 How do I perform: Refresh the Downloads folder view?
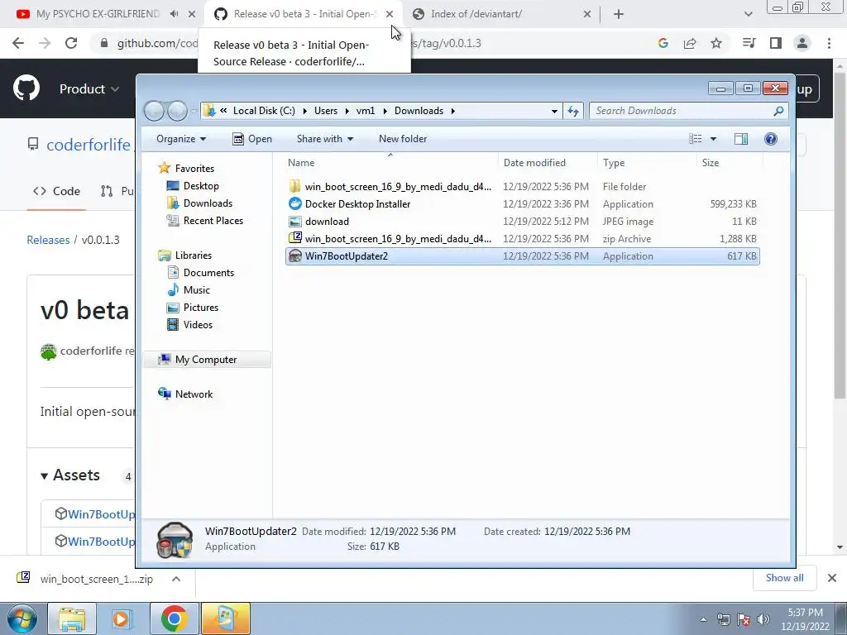572,111
